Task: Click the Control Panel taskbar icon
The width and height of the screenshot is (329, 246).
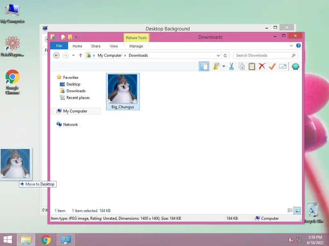Action: [66, 240]
